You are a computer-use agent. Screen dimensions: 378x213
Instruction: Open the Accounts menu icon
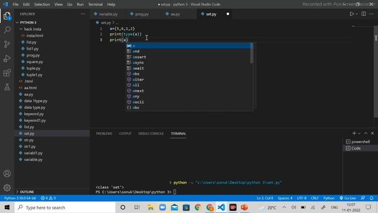tap(7, 173)
